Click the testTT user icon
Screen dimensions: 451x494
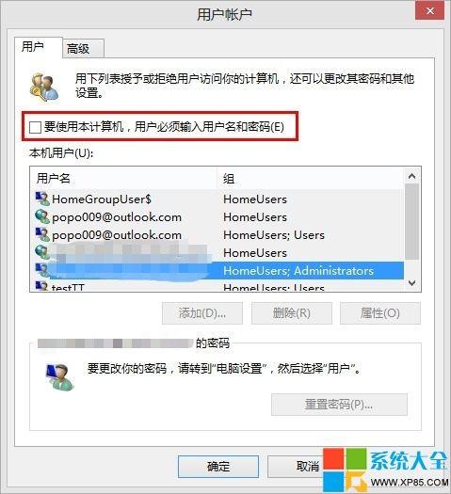point(42,286)
